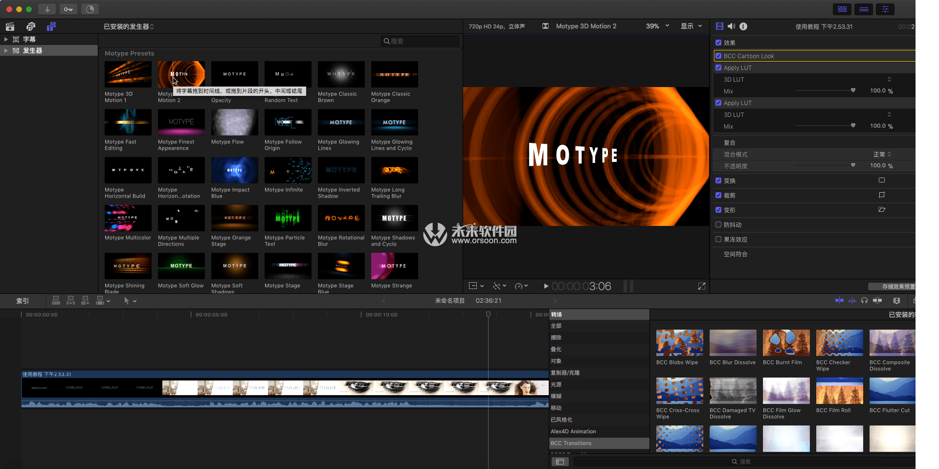
Task: Select the BCC Transitions category
Action: (599, 443)
